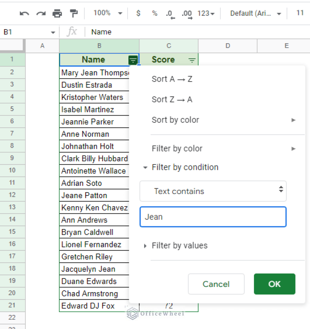Viewport: 310px width, 329px height.
Task: Format values as percent
Action: (x=154, y=13)
